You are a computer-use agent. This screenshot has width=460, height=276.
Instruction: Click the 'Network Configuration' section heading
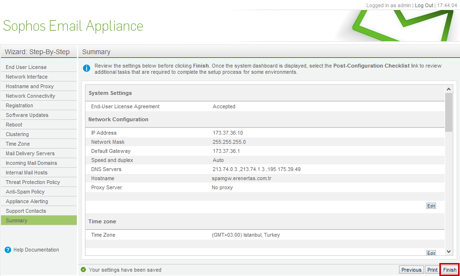pyautogui.click(x=118, y=119)
